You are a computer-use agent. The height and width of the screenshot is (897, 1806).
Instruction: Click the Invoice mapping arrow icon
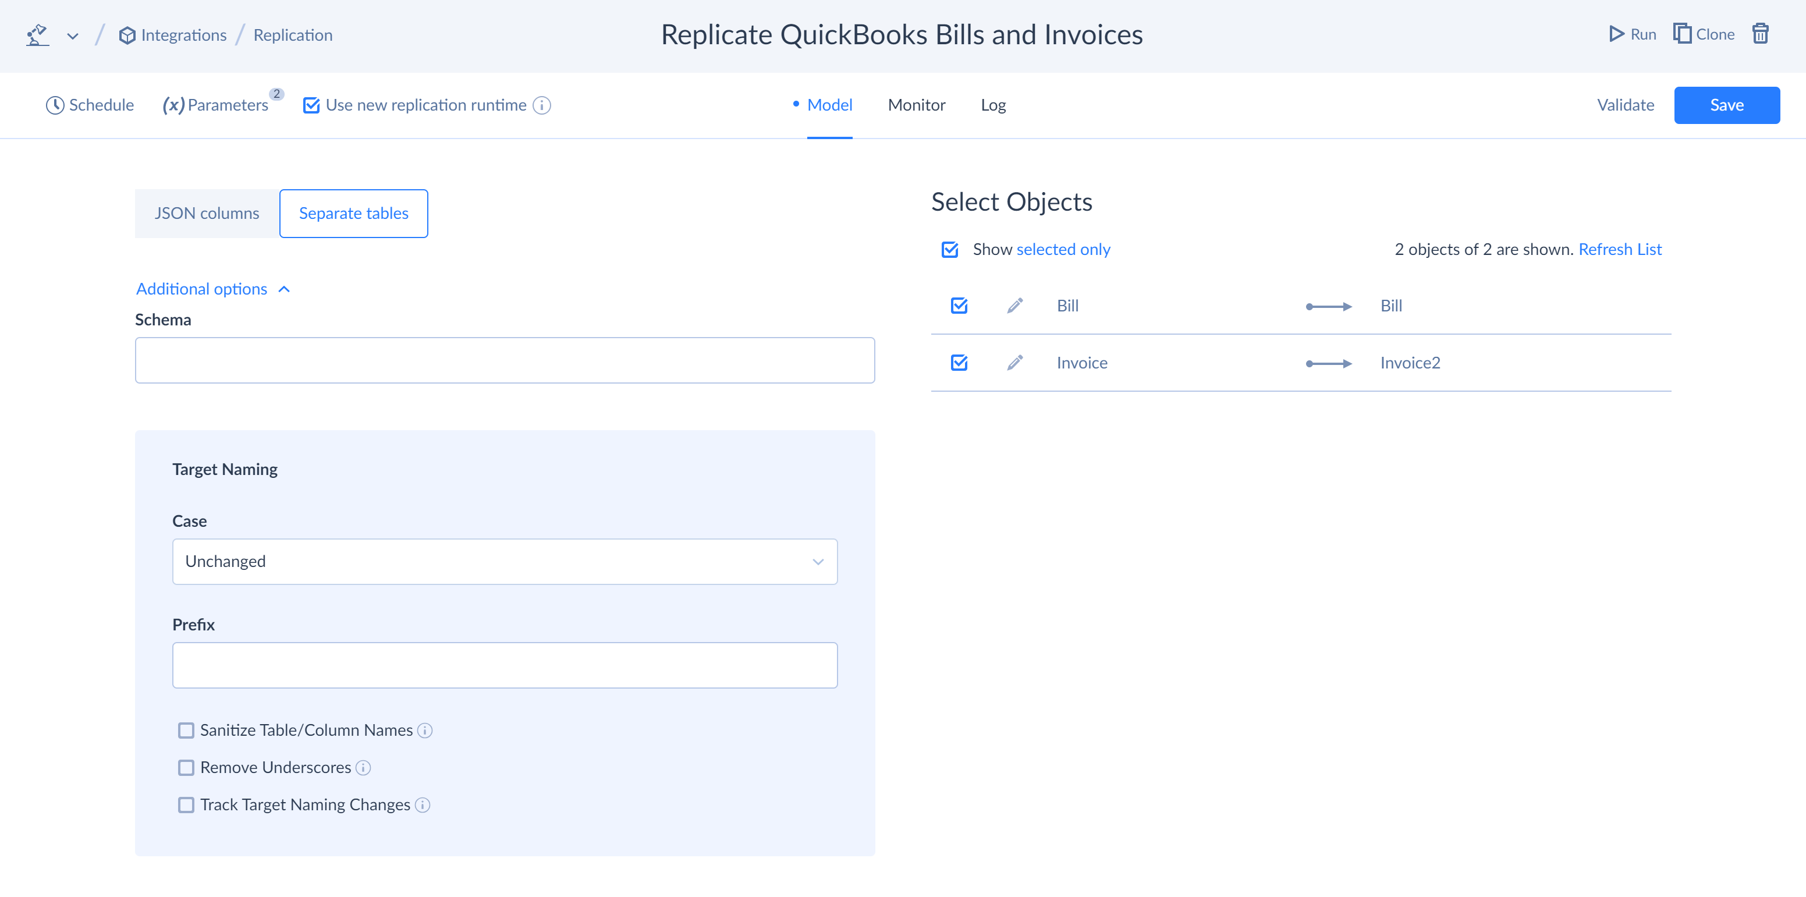[x=1329, y=363]
